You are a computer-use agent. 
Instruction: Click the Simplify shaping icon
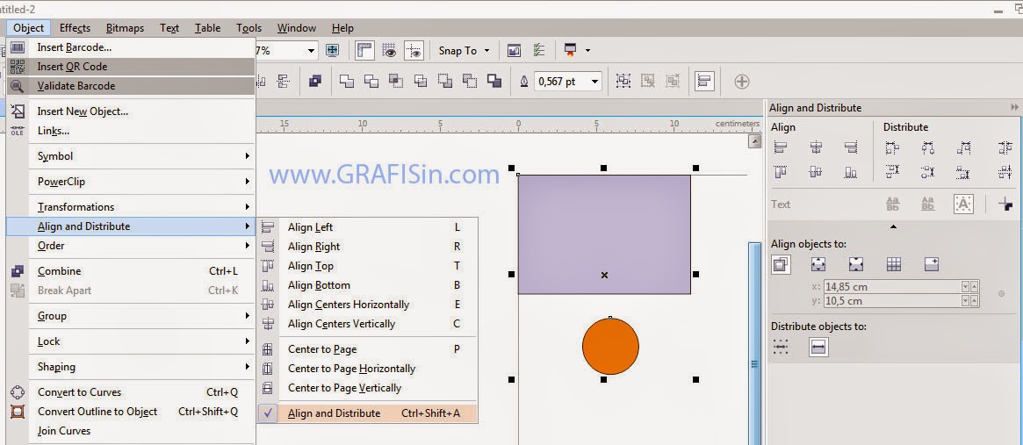[x=421, y=81]
